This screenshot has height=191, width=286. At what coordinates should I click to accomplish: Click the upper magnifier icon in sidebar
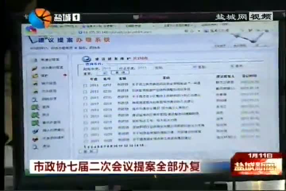(x=35, y=99)
